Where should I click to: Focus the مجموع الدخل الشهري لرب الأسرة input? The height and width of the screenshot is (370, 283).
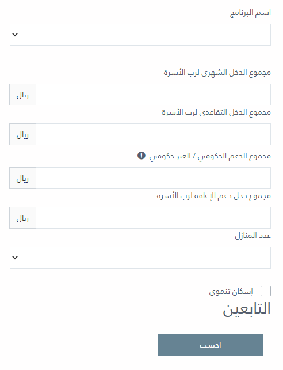(x=153, y=95)
